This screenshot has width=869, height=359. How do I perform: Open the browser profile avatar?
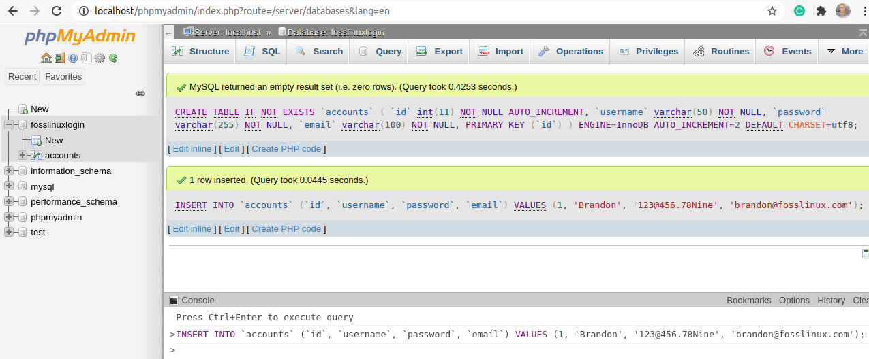tap(843, 11)
